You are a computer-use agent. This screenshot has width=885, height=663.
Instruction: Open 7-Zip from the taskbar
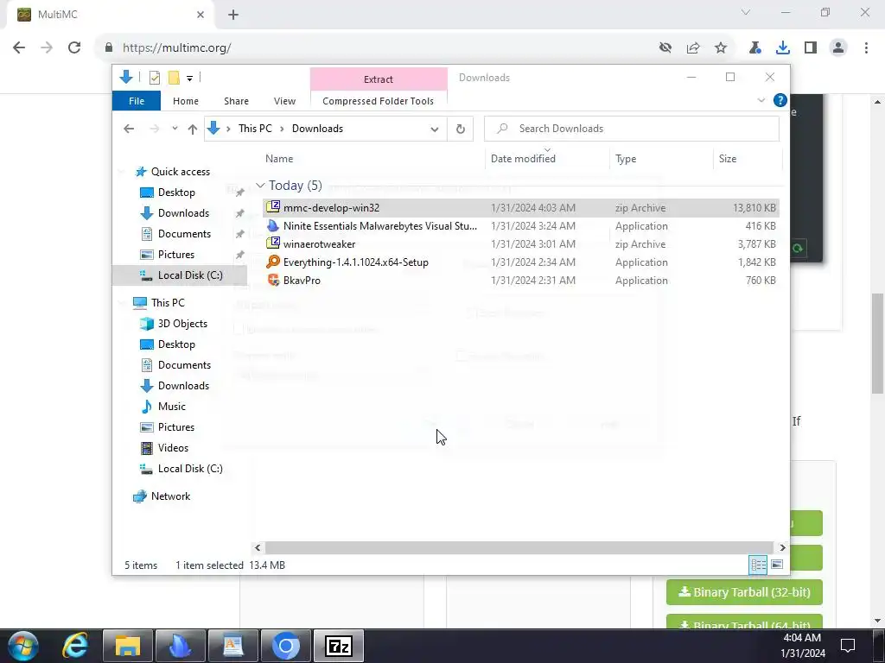pyautogui.click(x=339, y=646)
